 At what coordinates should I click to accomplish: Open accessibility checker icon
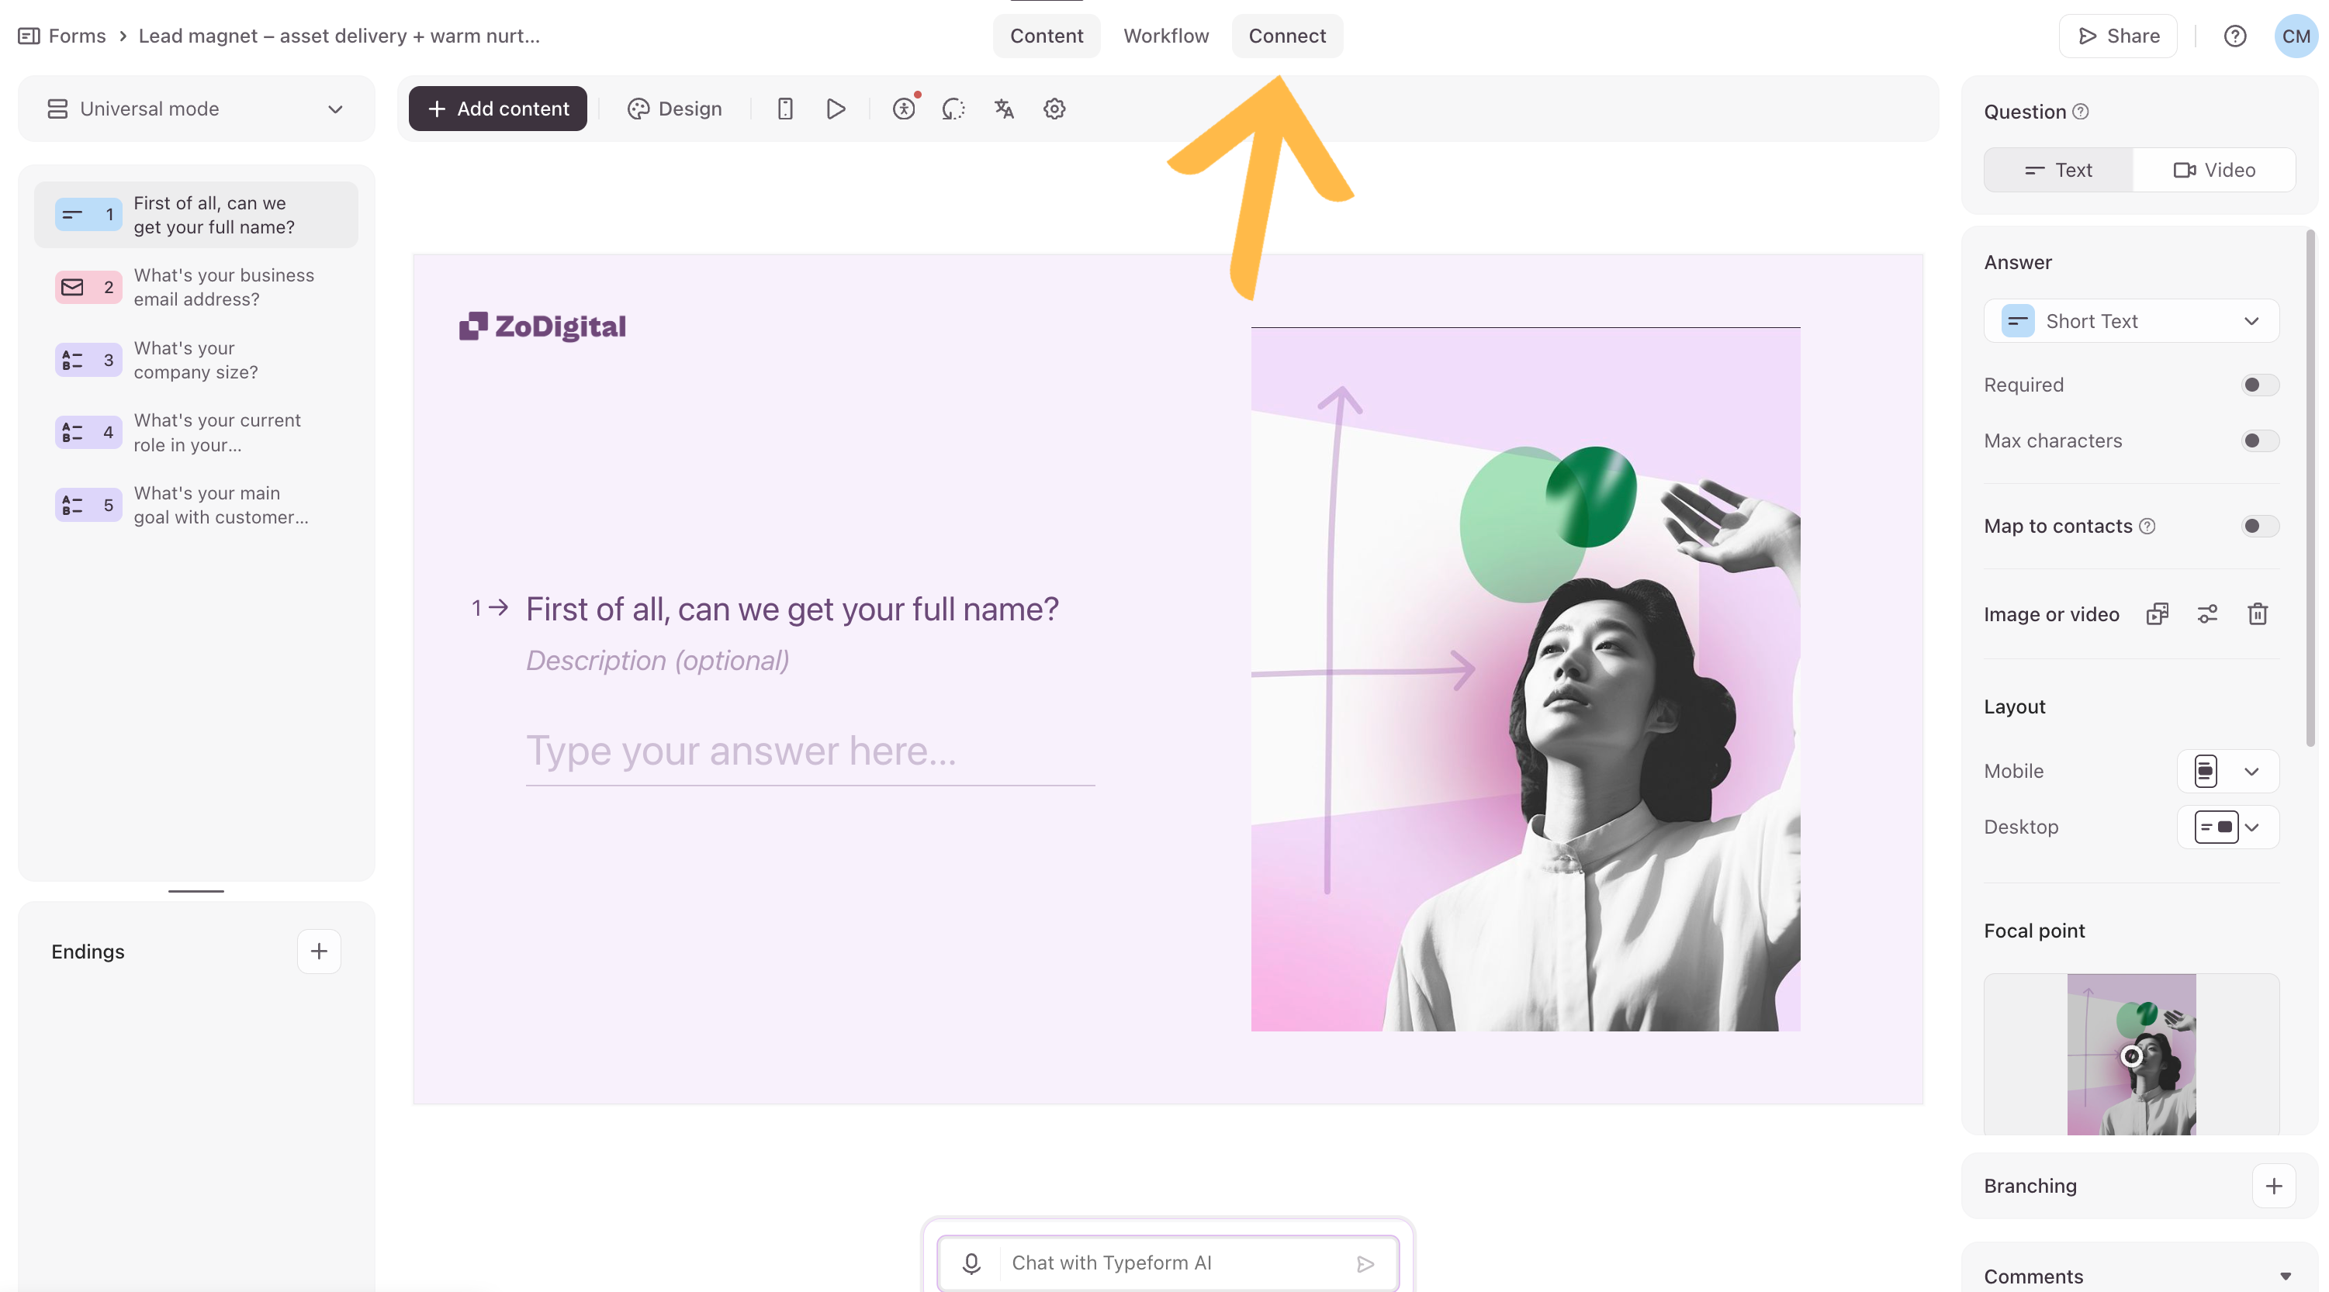point(903,109)
